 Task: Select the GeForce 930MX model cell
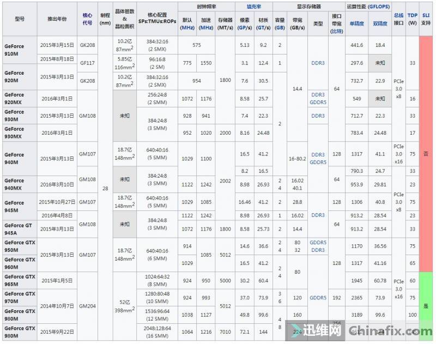[20, 132]
